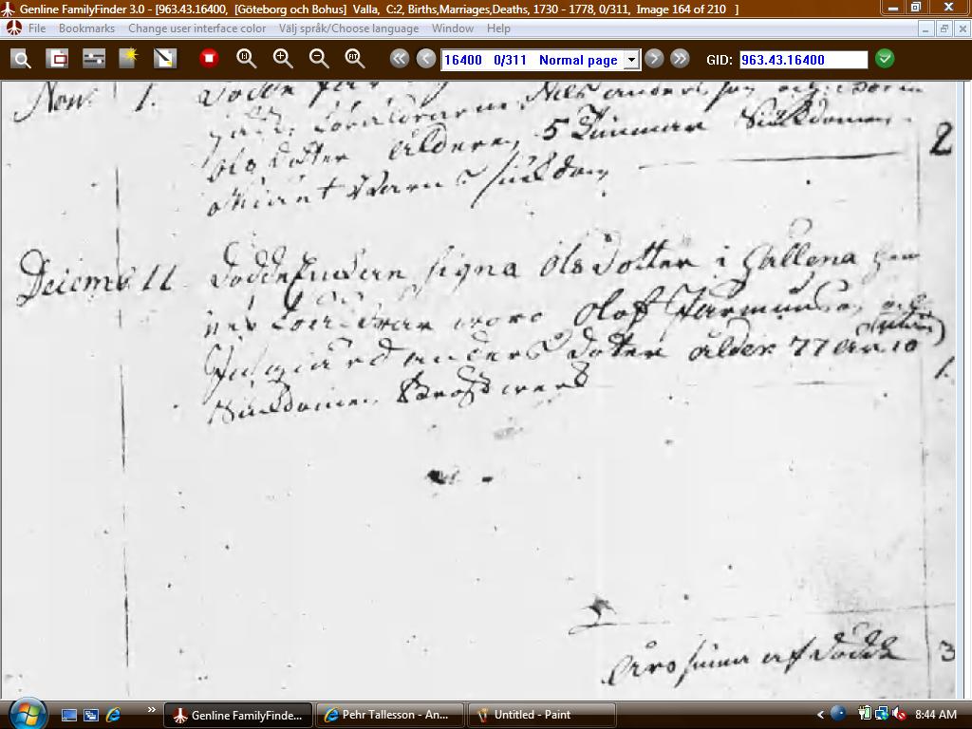The image size is (972, 729).
Task: Click the network tray icon
Action: click(x=882, y=714)
